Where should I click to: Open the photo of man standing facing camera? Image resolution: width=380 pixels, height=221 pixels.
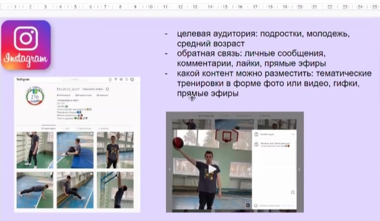pos(115,150)
